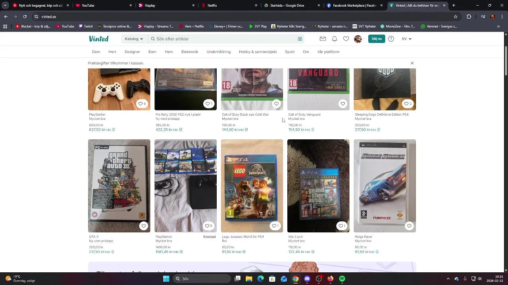
Task: Open the Katalog dropdown
Action: coord(134,39)
